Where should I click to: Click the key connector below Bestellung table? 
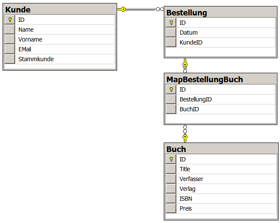point(185,62)
